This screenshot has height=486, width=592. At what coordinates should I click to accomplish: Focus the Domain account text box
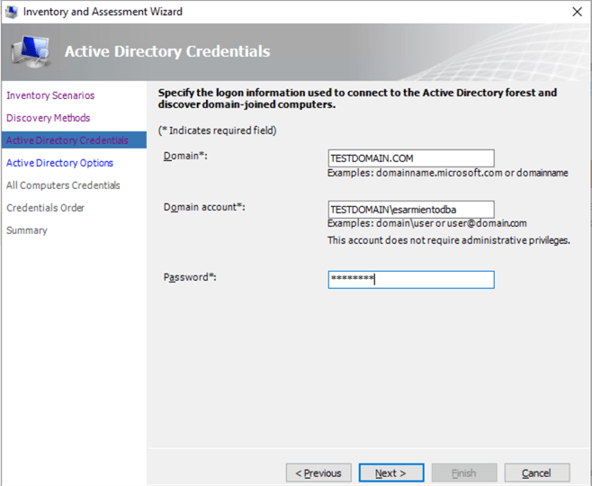click(411, 210)
